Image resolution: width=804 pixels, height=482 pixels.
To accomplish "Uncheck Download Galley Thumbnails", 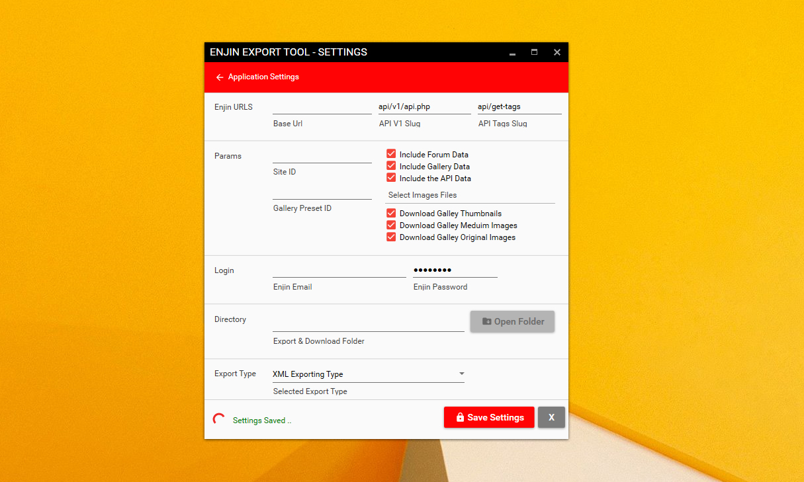I will pyautogui.click(x=391, y=214).
